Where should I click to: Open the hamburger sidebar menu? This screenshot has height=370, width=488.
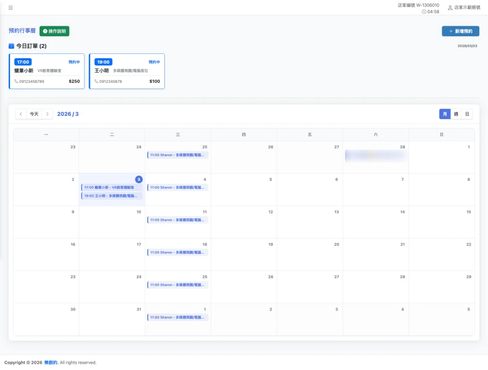point(10,8)
